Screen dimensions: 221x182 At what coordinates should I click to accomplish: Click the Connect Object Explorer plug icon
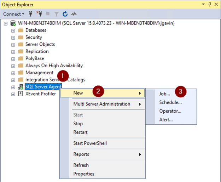pos(30,14)
